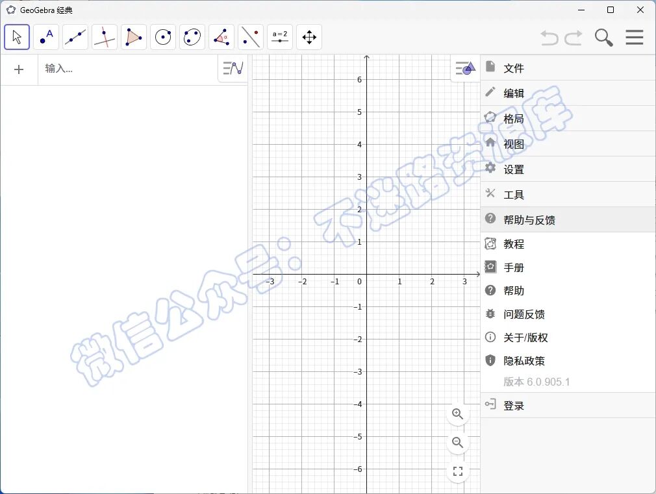Open the 隐私政策 menu entry
Image resolution: width=656 pixels, height=494 pixels.
click(568, 360)
